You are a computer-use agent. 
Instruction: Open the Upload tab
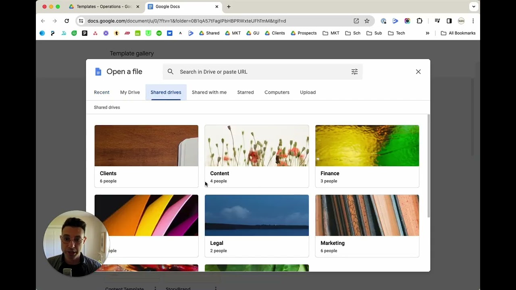click(x=308, y=92)
